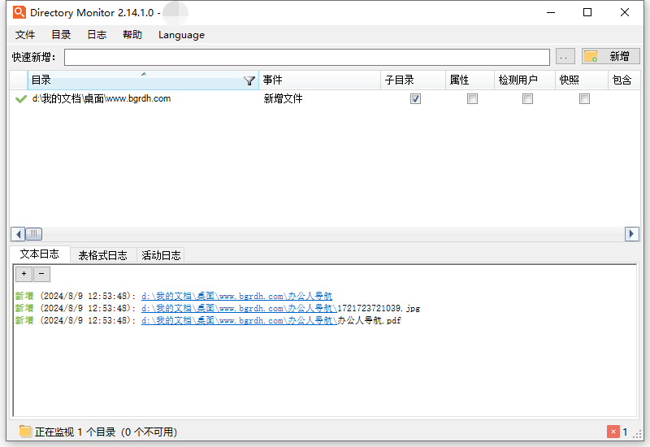The image size is (650, 447).
Task: Minimize the Directory Monitor window
Action: point(551,12)
